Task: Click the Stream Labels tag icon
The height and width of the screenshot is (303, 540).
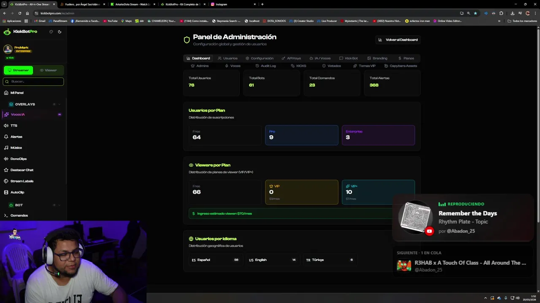Action: [6, 181]
